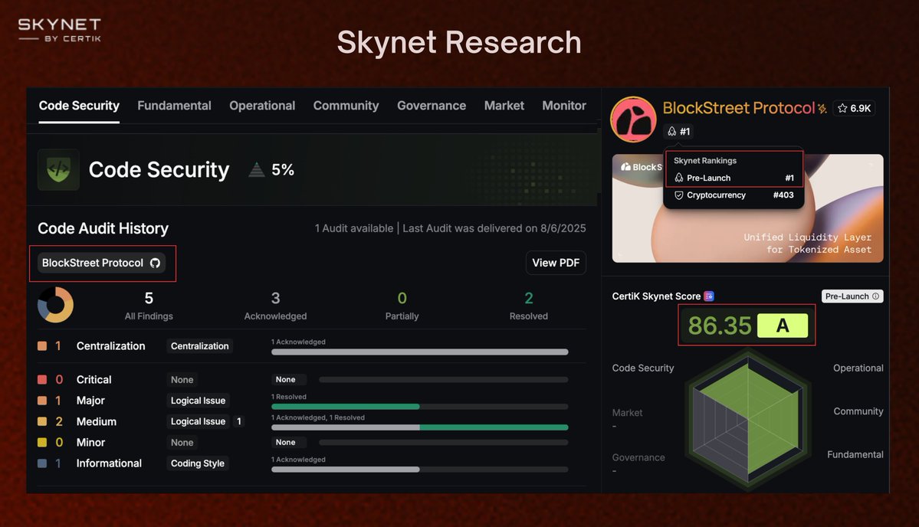Click the Code Security shield icon
This screenshot has width=919, height=527.
(58, 170)
